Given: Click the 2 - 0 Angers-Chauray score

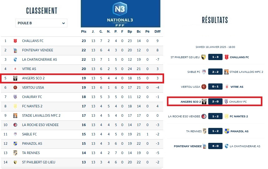Looking at the screenshot, I should [215, 102].
